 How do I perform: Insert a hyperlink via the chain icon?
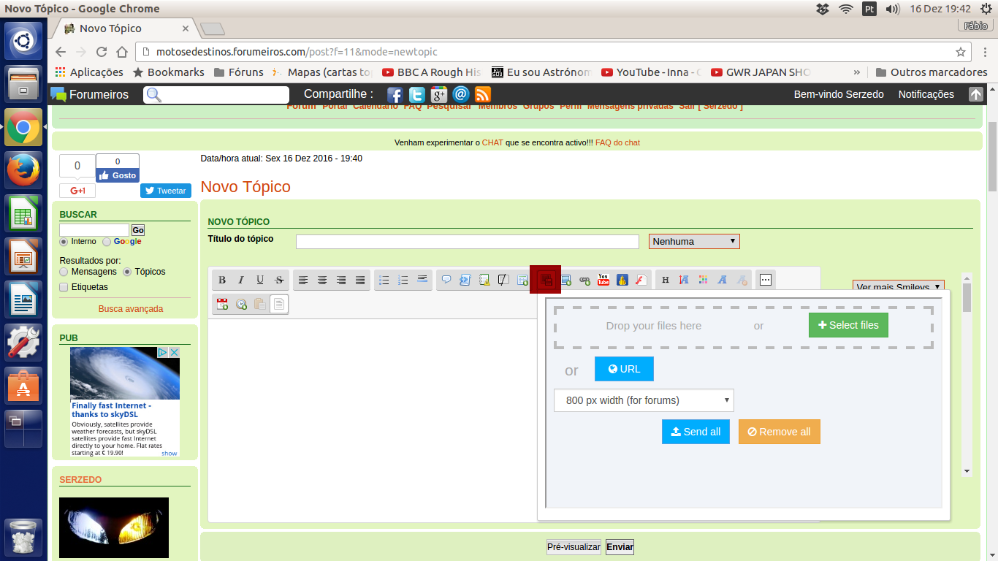coord(584,280)
